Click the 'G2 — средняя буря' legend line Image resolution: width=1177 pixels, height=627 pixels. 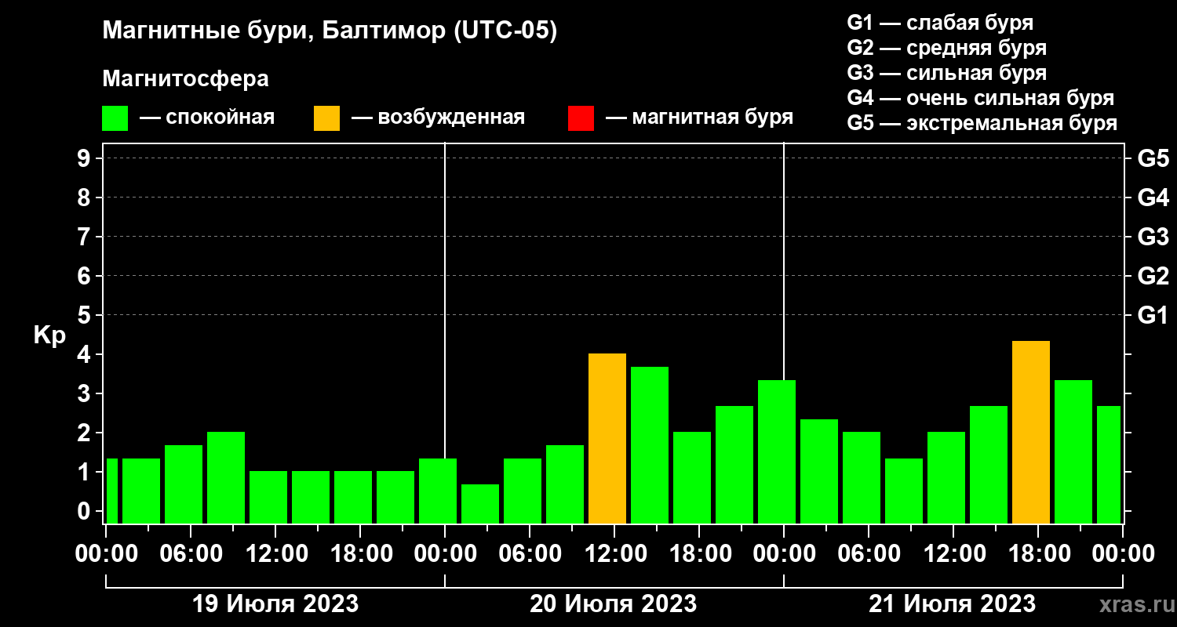click(947, 48)
